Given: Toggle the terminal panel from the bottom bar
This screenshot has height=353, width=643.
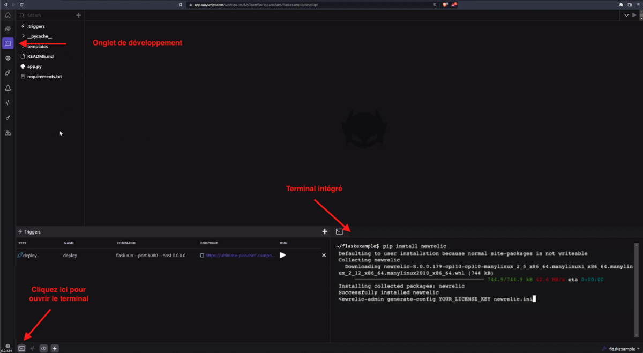Looking at the screenshot, I should [21, 348].
